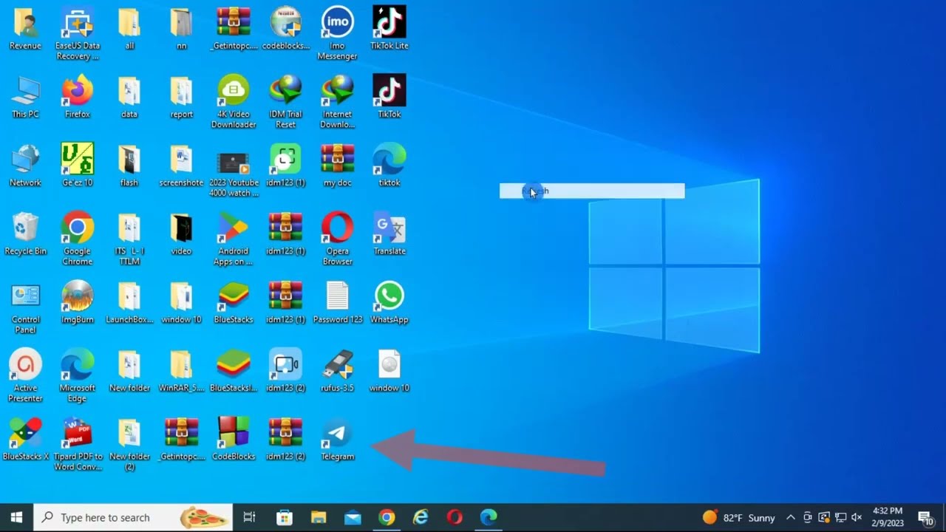Screen dimensions: 946x532
Task: Select the Password 123 text file
Action: (338, 303)
